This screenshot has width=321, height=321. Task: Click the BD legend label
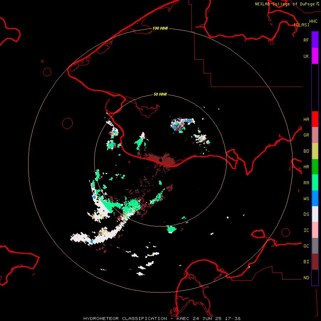click(x=306, y=151)
